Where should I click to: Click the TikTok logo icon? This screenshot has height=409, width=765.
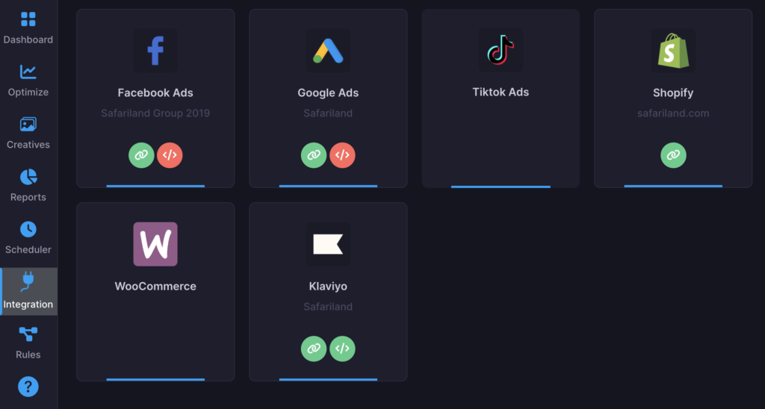tap(501, 50)
